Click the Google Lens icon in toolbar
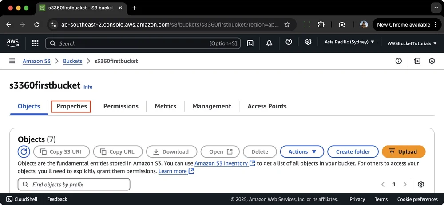The image size is (444, 205). 342,24
